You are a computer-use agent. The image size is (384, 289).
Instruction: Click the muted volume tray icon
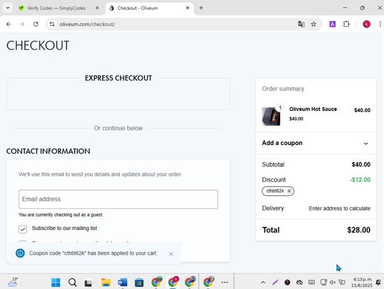[x=332, y=282]
